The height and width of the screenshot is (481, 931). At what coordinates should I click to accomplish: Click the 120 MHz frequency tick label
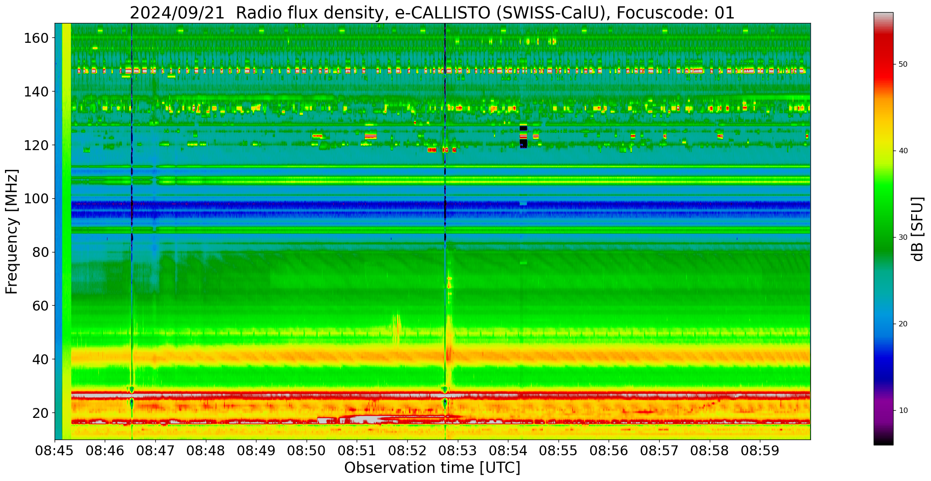click(x=36, y=145)
